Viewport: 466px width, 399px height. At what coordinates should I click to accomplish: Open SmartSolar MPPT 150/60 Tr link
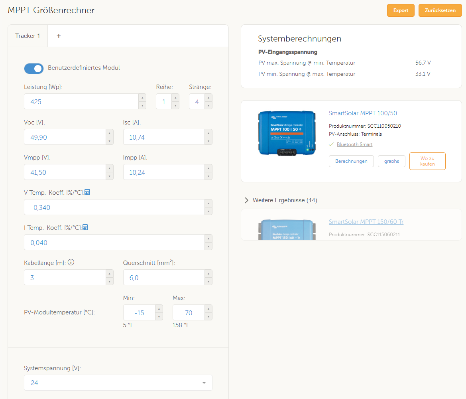pyautogui.click(x=366, y=222)
